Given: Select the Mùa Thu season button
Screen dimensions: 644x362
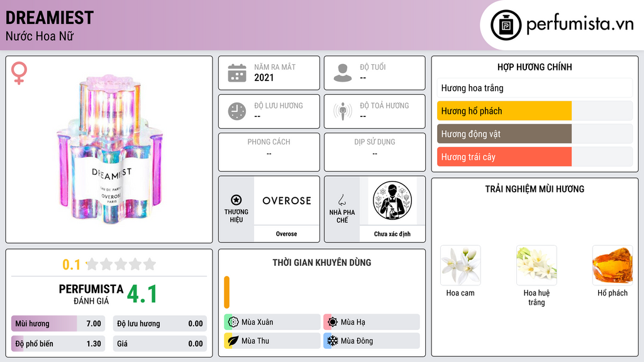Looking at the screenshot, I should (272, 341).
